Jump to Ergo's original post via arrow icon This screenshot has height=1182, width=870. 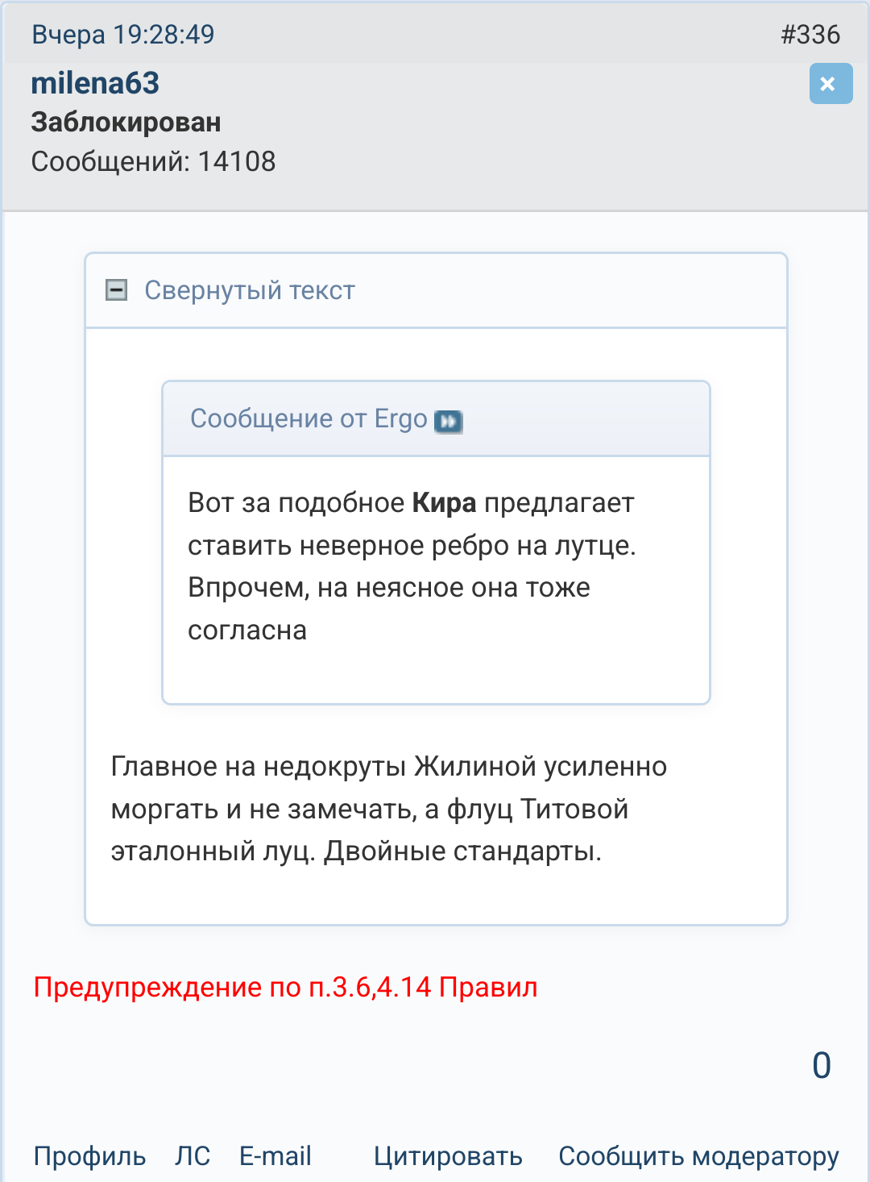click(448, 421)
